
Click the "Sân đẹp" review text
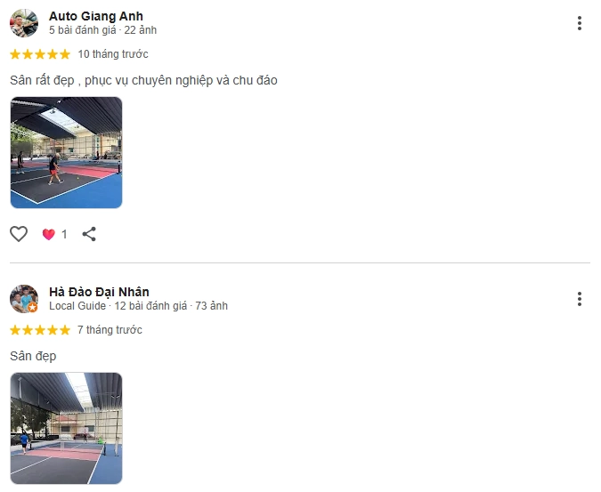33,356
